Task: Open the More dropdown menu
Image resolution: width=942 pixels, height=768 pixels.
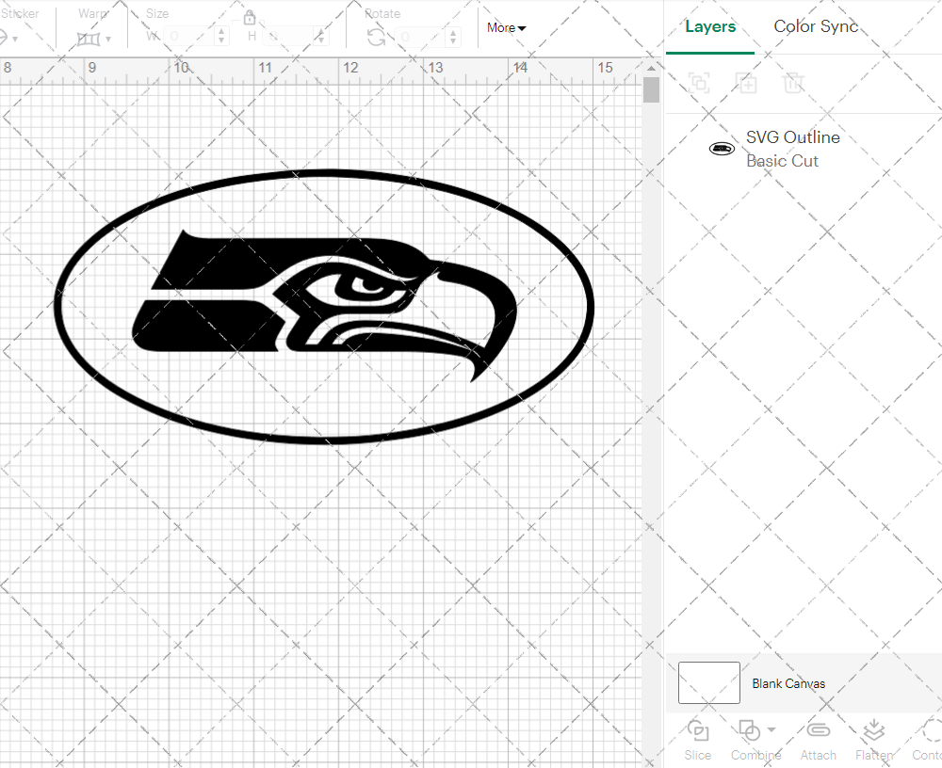Action: (506, 28)
